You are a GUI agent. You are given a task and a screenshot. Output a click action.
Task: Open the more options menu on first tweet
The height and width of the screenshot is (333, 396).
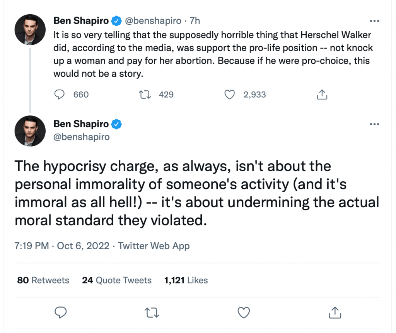(374, 20)
